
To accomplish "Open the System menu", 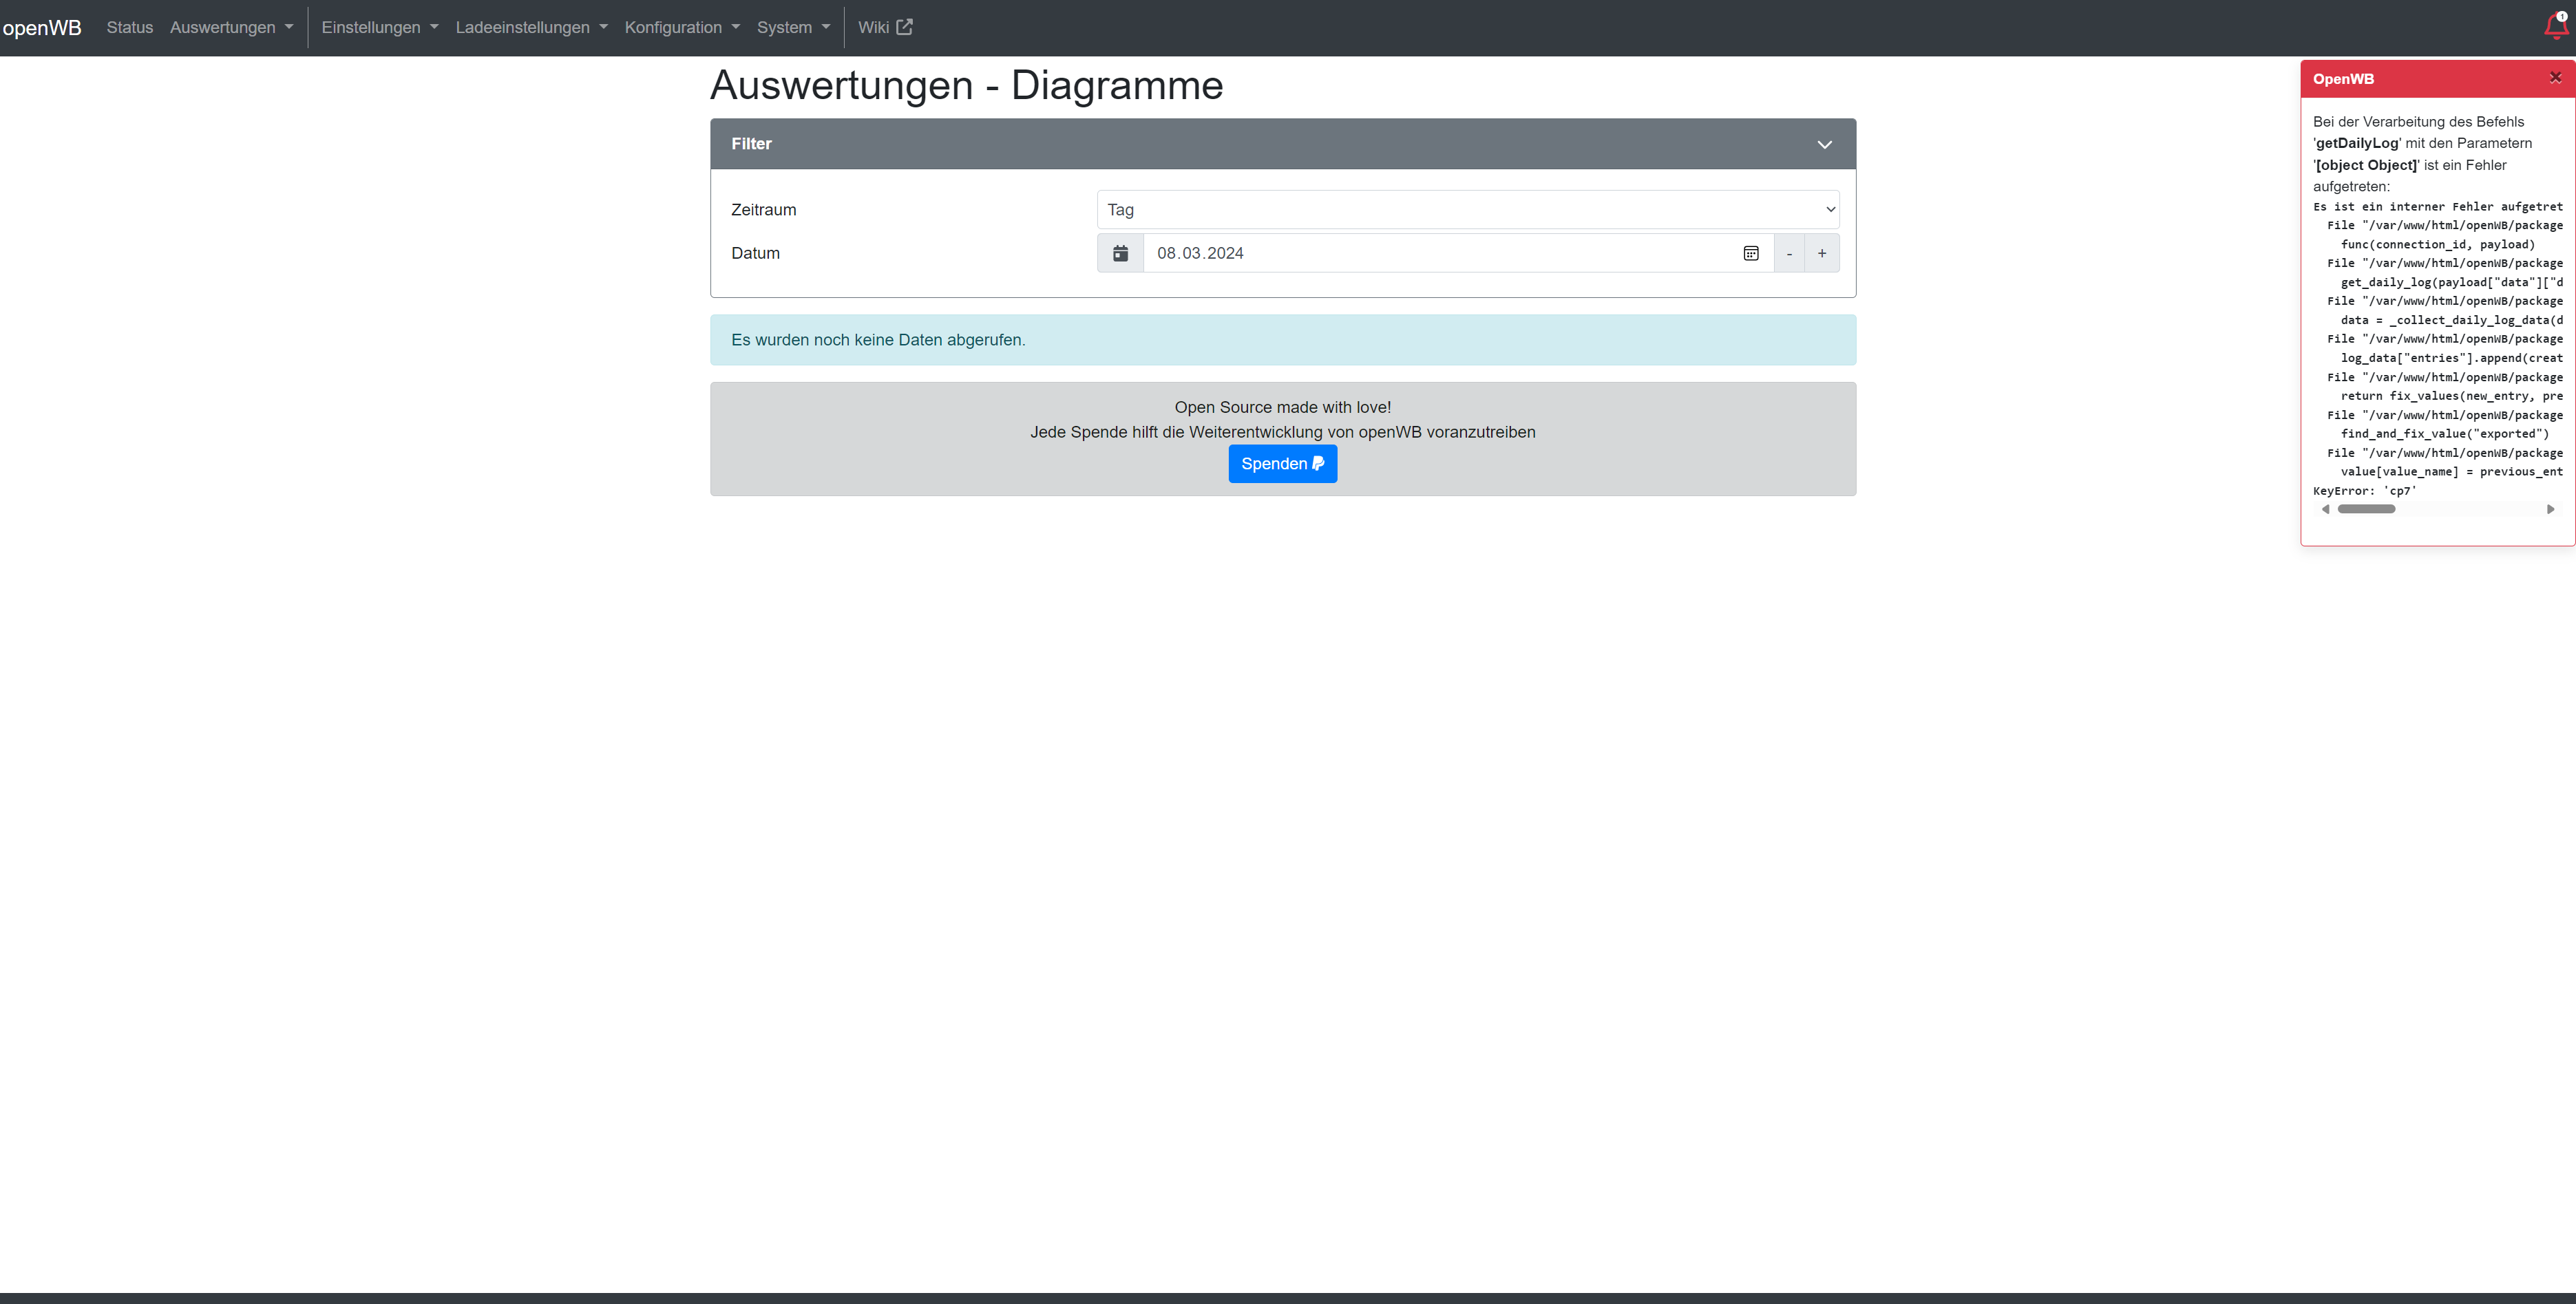I will tap(793, 27).
